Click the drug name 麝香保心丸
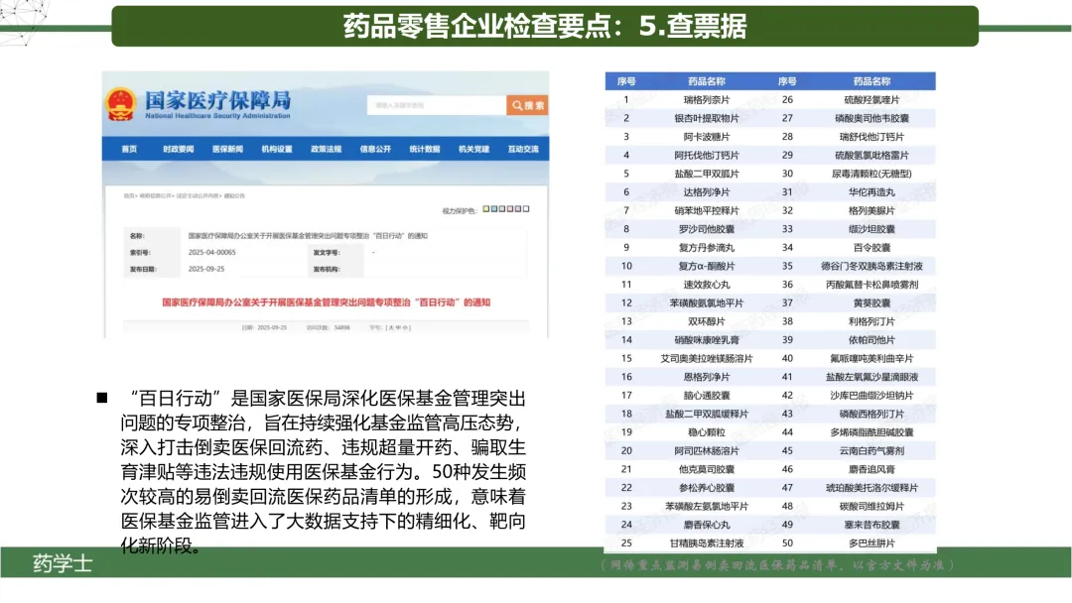The width and height of the screenshot is (1072, 603). click(707, 524)
